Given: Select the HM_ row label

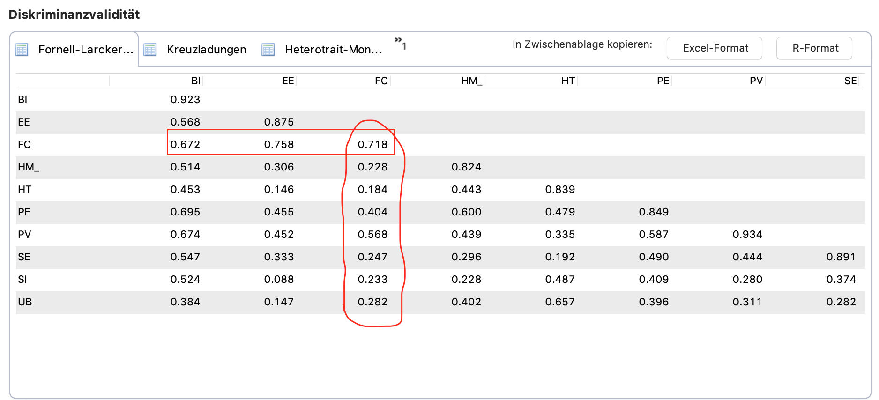Looking at the screenshot, I should tap(29, 167).
